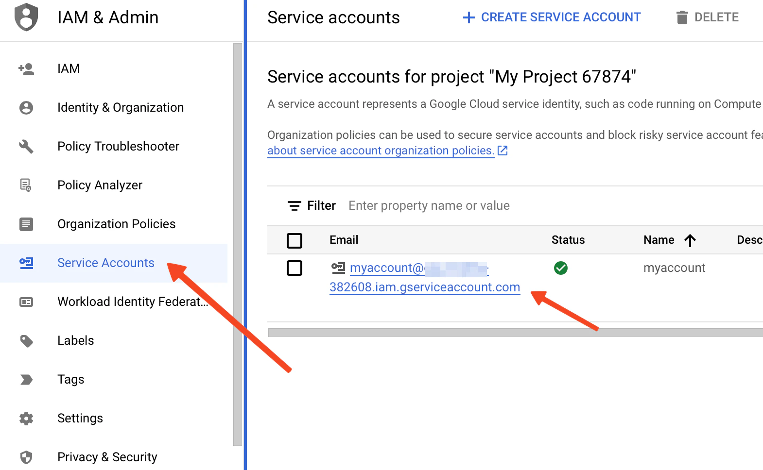Click the Tags chevron-shaped icon
Image resolution: width=763 pixels, height=470 pixels.
tap(26, 380)
